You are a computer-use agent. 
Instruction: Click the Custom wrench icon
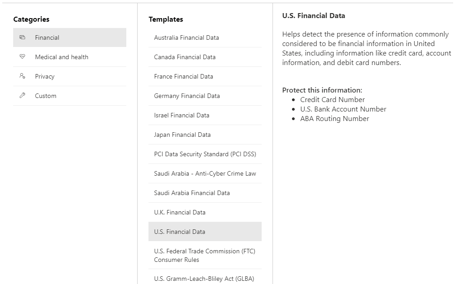22,95
